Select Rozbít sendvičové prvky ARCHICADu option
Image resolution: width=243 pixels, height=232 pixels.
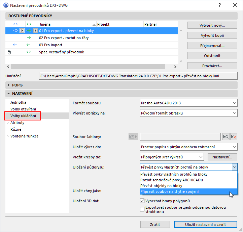tap(188, 180)
